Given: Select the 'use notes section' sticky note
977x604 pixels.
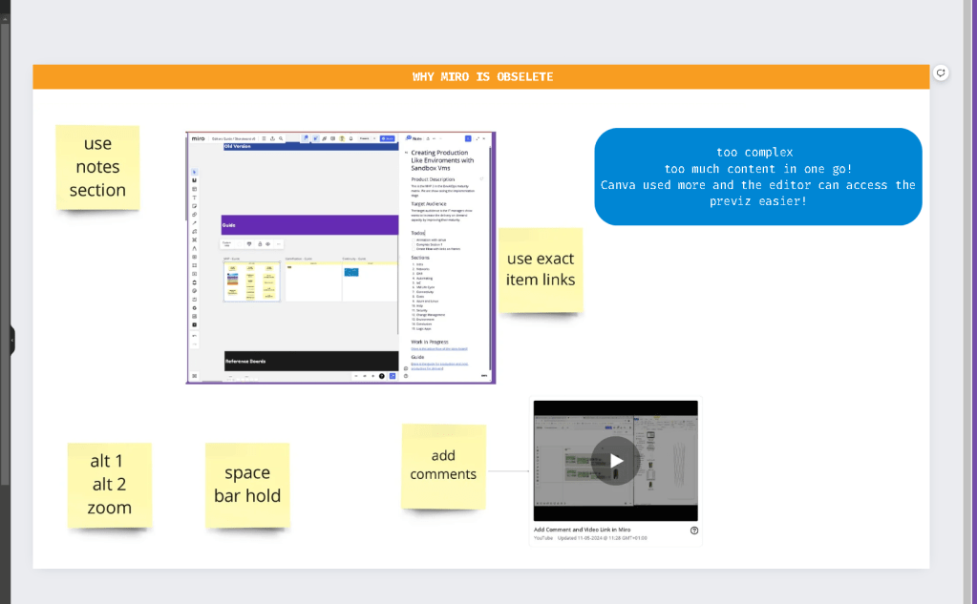Looking at the screenshot, I should pyautogui.click(x=97, y=167).
